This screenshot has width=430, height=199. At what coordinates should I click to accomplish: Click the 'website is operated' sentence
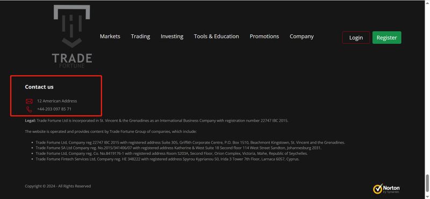pyautogui.click(x=111, y=131)
